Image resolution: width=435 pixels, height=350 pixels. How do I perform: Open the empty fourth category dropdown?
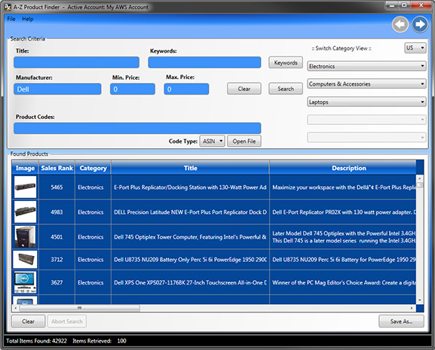(x=366, y=120)
